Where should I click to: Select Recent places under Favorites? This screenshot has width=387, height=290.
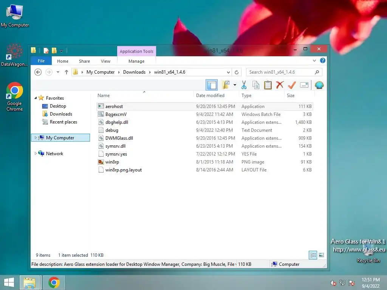click(x=63, y=122)
